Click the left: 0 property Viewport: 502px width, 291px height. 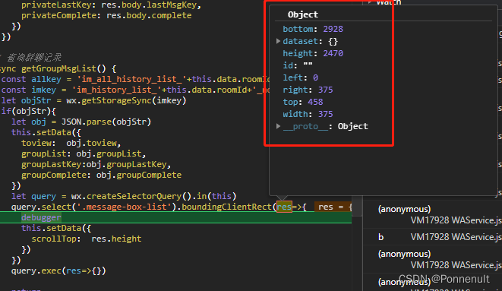point(300,77)
